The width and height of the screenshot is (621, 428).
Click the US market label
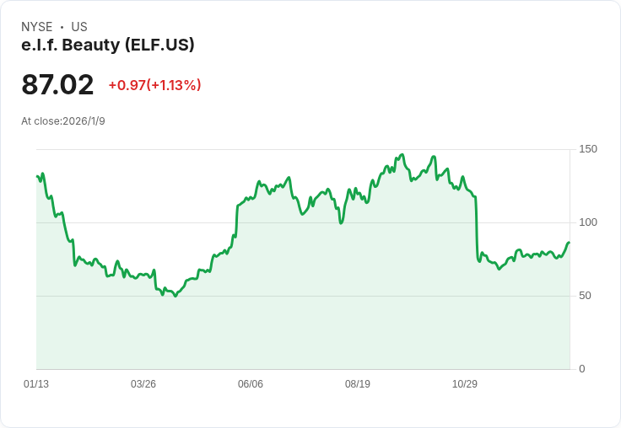(x=79, y=27)
